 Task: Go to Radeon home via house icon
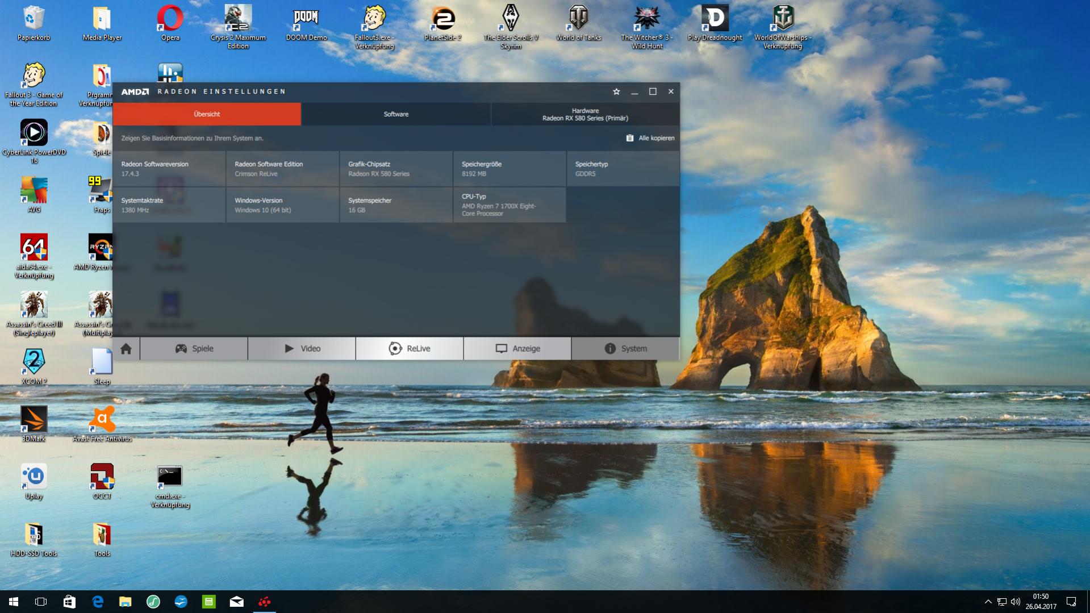126,348
